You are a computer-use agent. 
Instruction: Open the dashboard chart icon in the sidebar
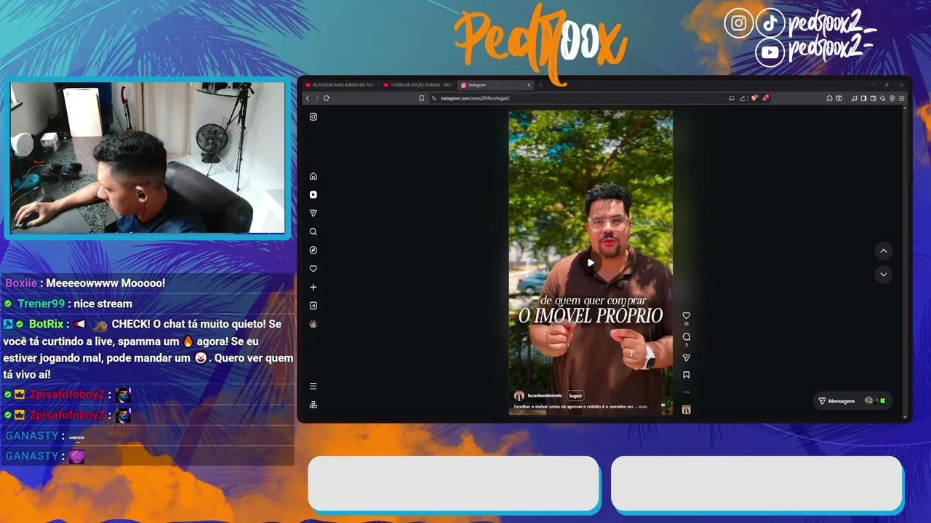tap(313, 306)
